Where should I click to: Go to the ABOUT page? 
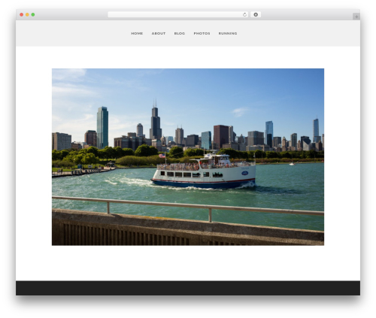pyautogui.click(x=159, y=33)
